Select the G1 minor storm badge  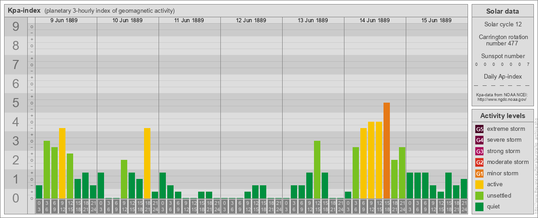[x=479, y=173]
